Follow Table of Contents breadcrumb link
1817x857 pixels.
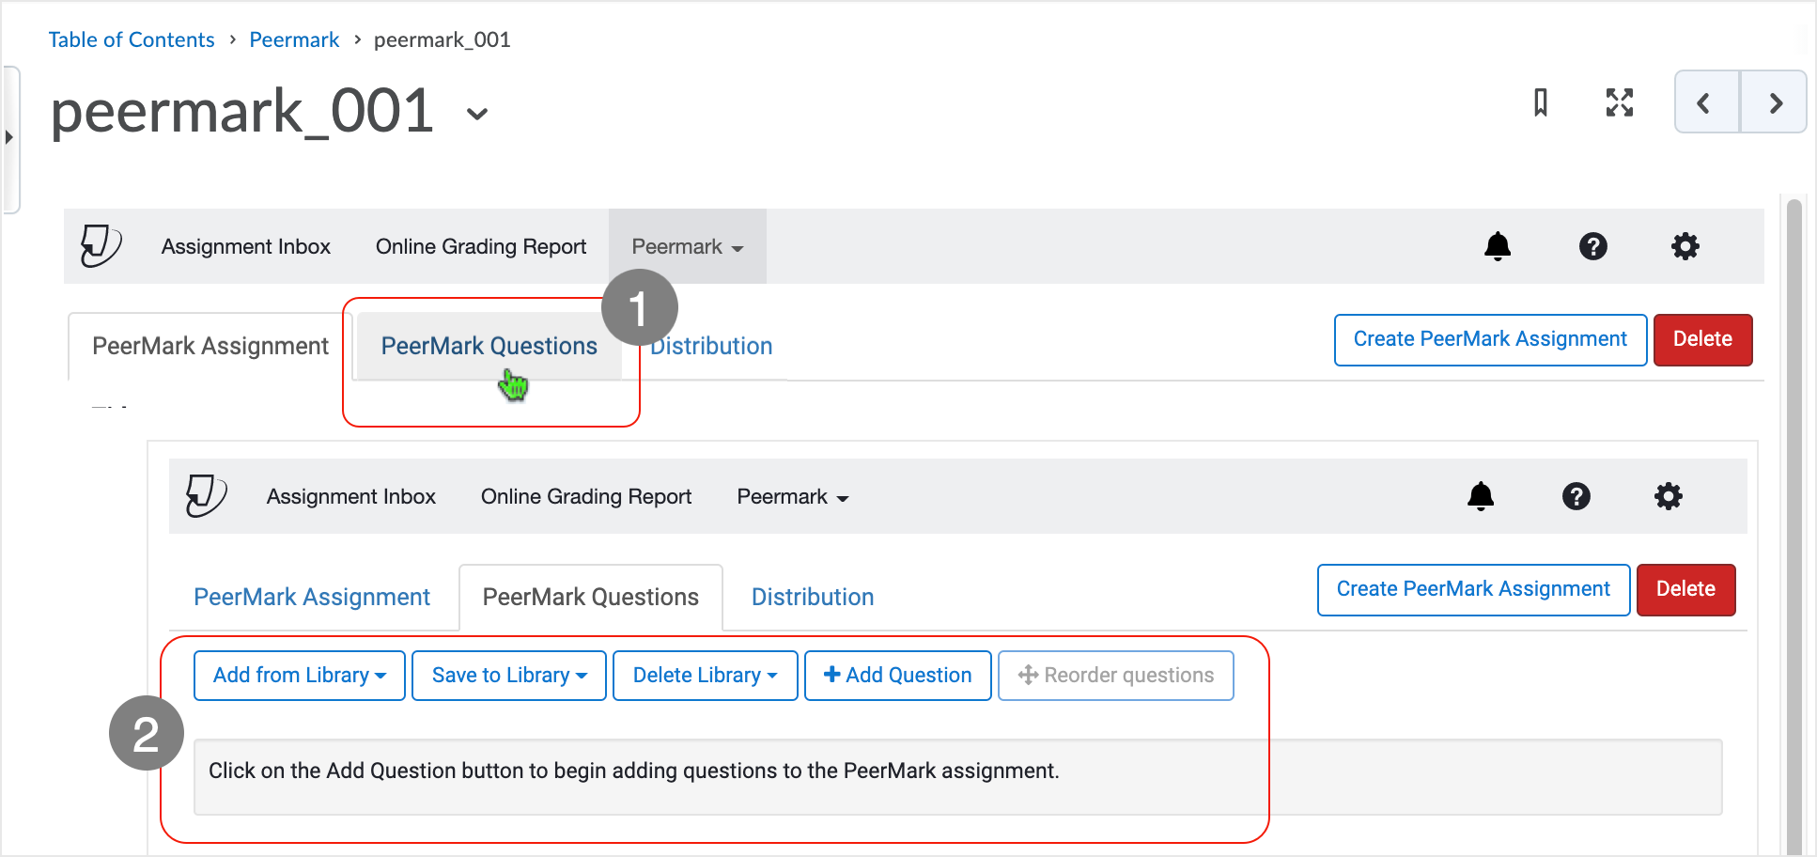pos(132,39)
